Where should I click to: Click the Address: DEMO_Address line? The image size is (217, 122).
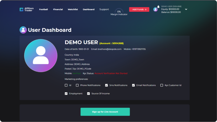click(x=77, y=64)
